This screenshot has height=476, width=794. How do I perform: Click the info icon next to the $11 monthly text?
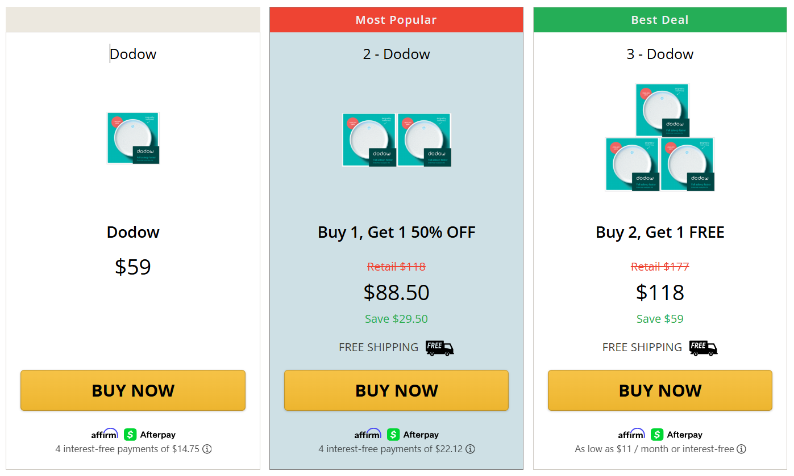tap(741, 449)
